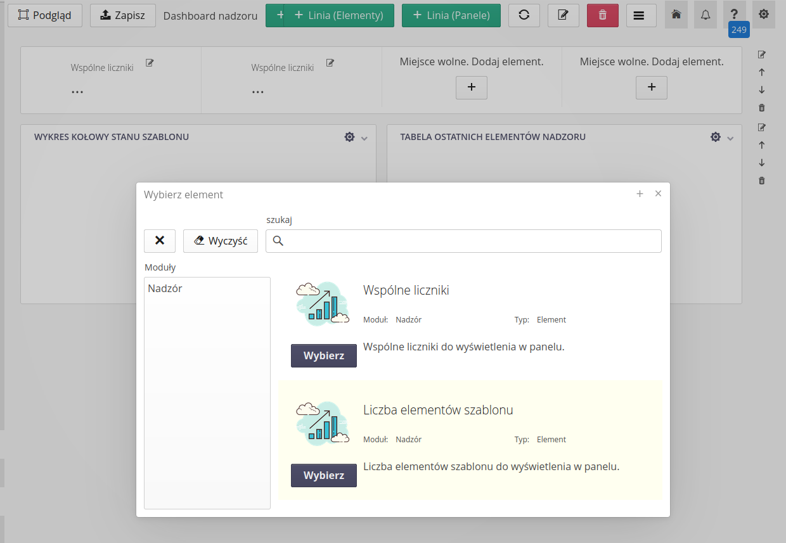The image size is (786, 543).
Task: Open settings gear in top right corner
Action: click(763, 15)
